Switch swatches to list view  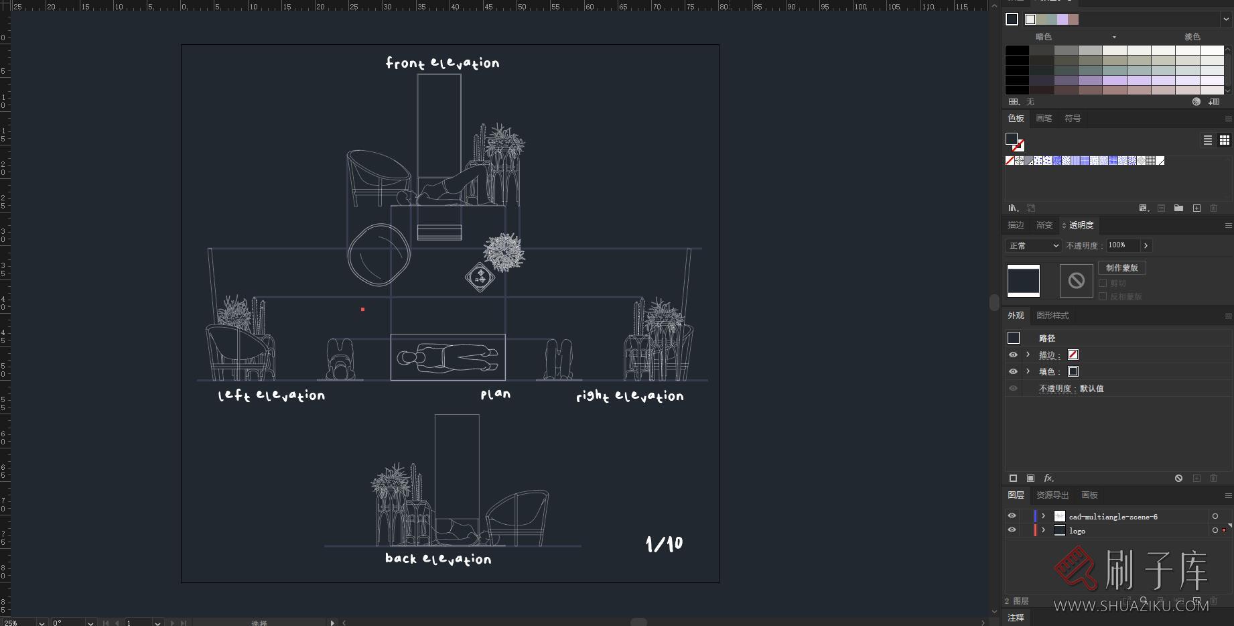pyautogui.click(x=1207, y=140)
